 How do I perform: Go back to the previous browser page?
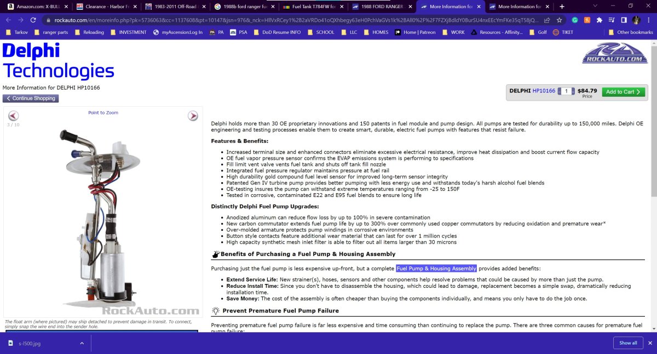click(x=8, y=20)
